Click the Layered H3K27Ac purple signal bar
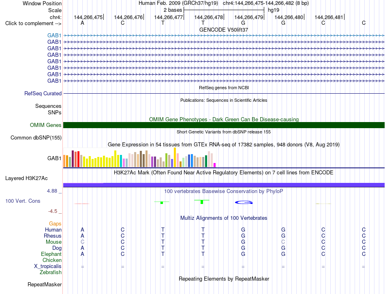The height and width of the screenshot is (294, 385). pyautogui.click(x=224, y=185)
